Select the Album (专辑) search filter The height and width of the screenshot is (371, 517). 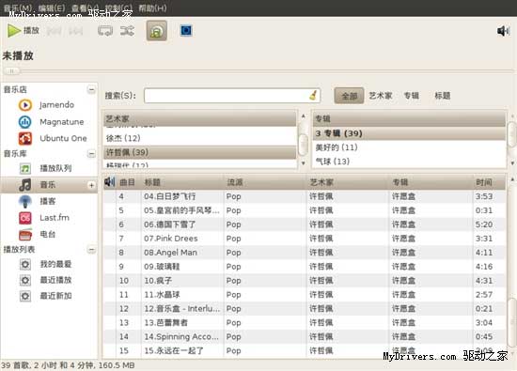click(412, 96)
